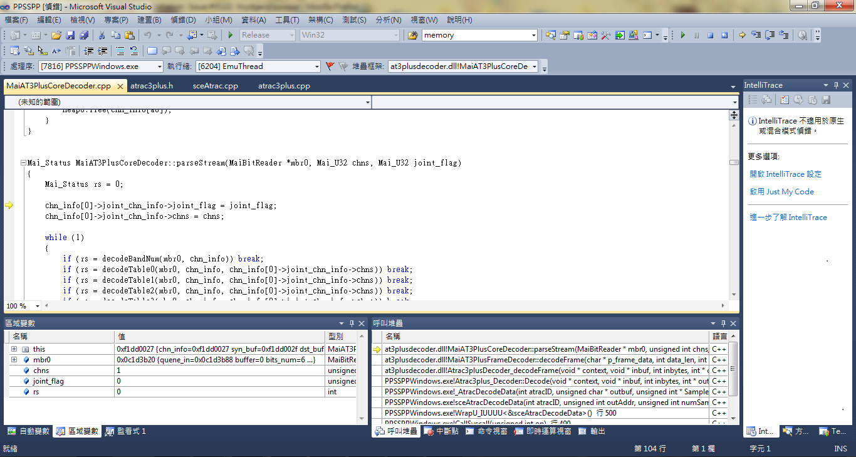The image size is (856, 457).
Task: Click the Undo arrow icon
Action: (x=148, y=35)
